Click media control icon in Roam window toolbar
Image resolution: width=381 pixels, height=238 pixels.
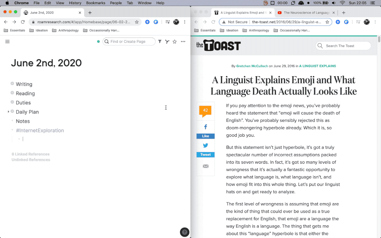pos(167,22)
